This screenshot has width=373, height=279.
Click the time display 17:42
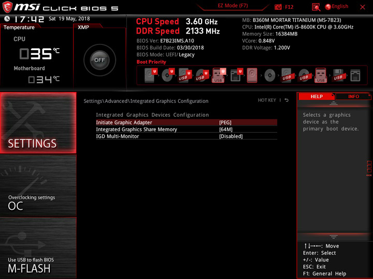tap(29, 19)
